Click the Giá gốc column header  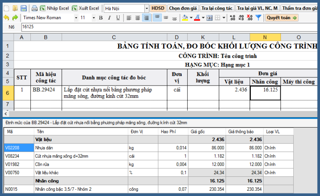207,132
